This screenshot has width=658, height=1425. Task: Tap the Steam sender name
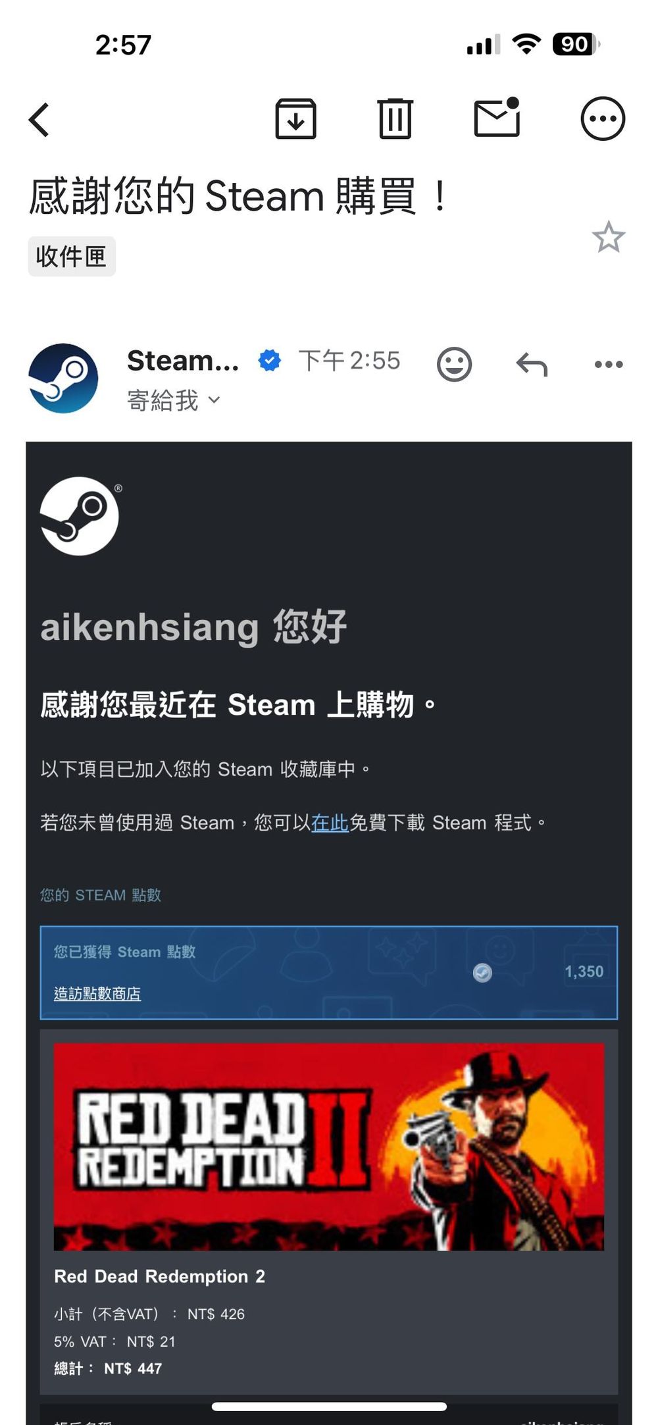(x=183, y=361)
